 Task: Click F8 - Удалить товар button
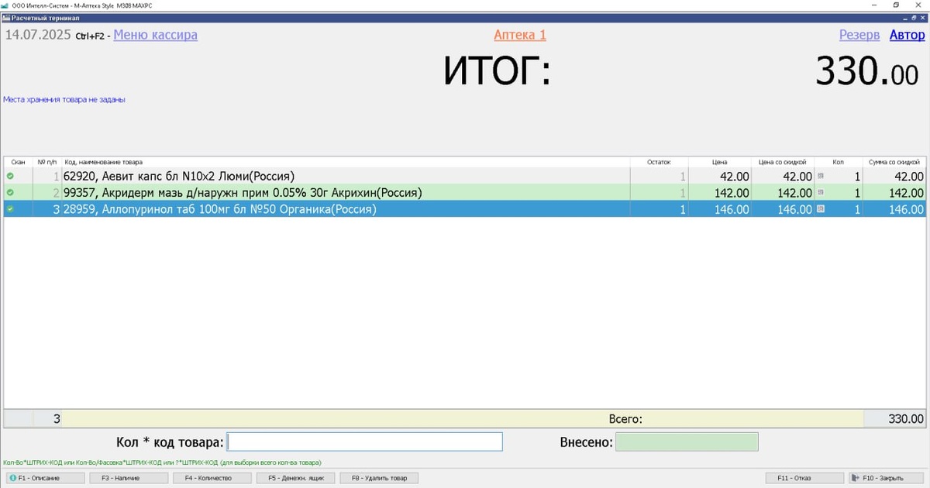(380, 478)
